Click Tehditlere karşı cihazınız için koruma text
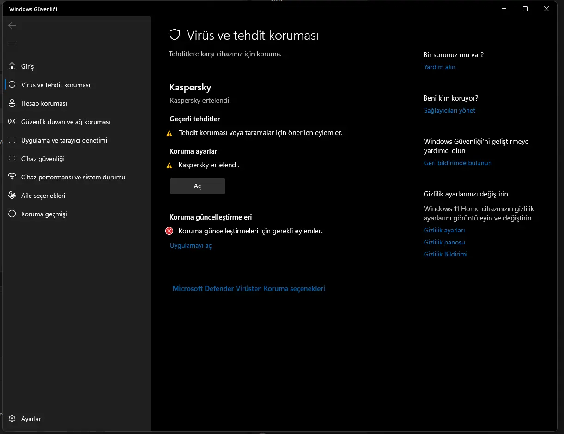 (x=225, y=54)
